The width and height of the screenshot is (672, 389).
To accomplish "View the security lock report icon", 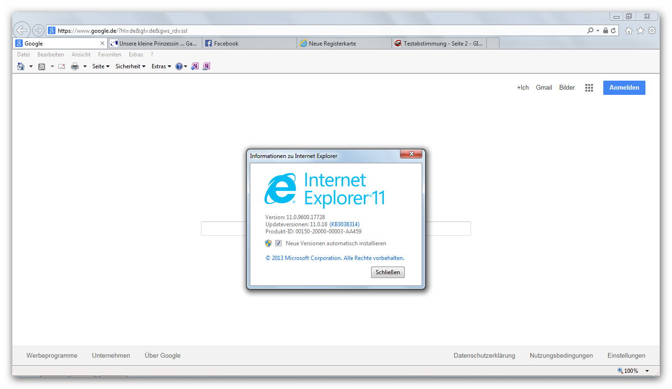I will [605, 30].
